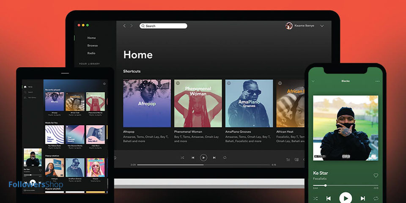Click the Search field in the laptop app
Image resolution: width=406 pixels, height=203 pixels.
point(163,26)
